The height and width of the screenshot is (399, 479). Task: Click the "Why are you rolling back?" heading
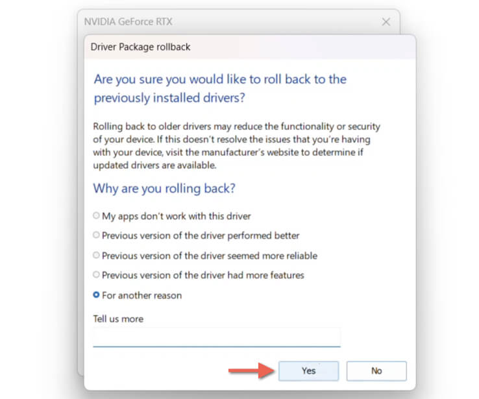[x=164, y=189]
